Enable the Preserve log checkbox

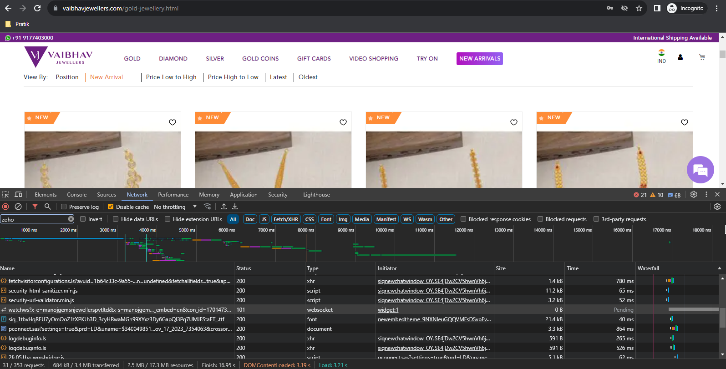(64, 207)
